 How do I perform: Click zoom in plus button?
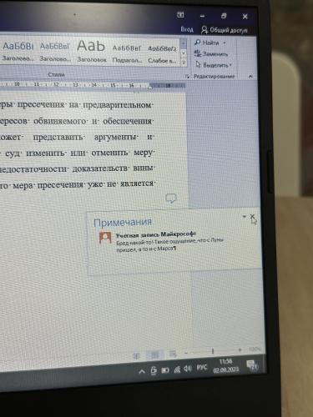(x=240, y=350)
